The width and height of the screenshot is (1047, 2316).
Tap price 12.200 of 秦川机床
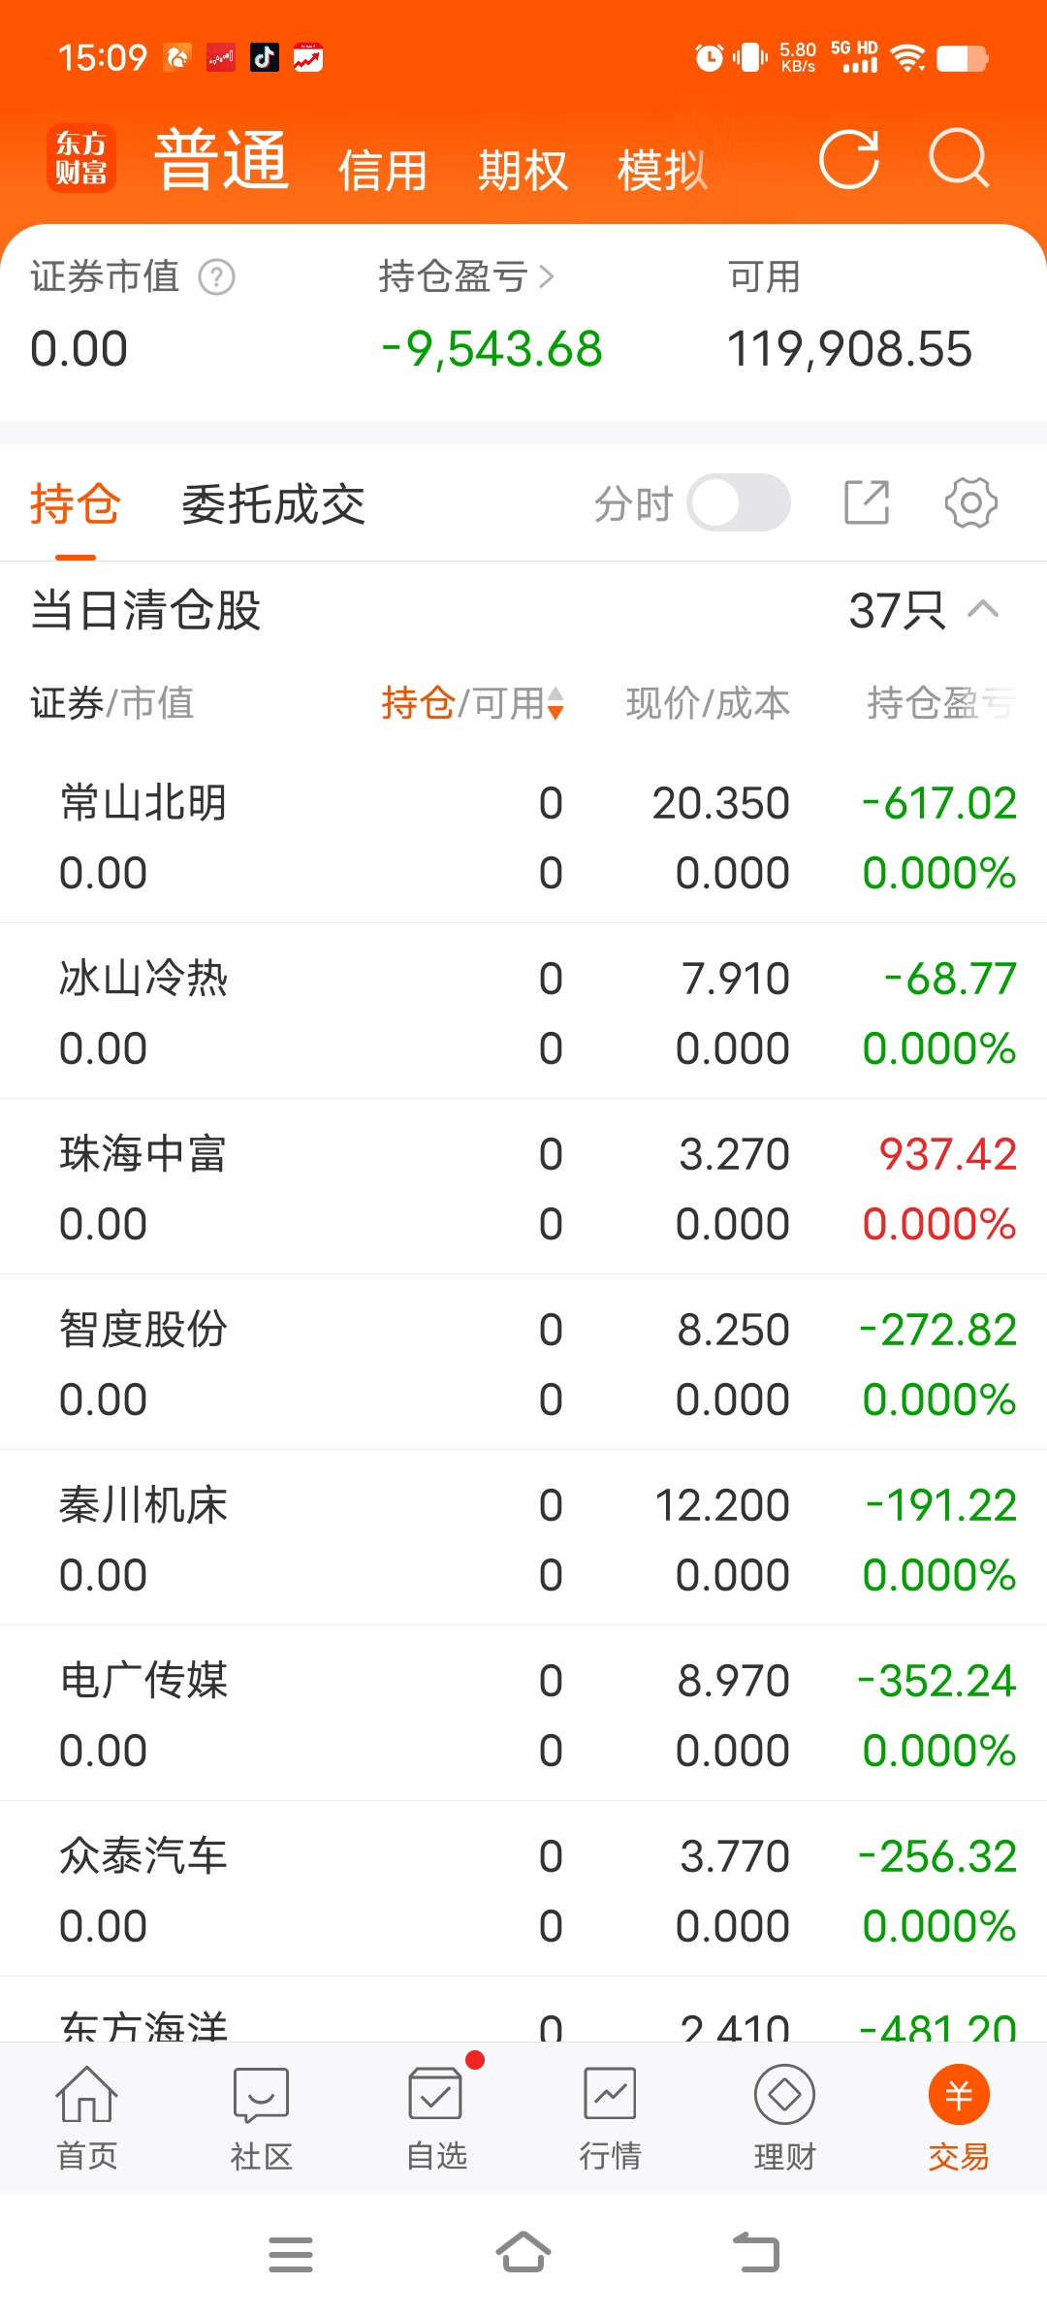[x=722, y=1505]
